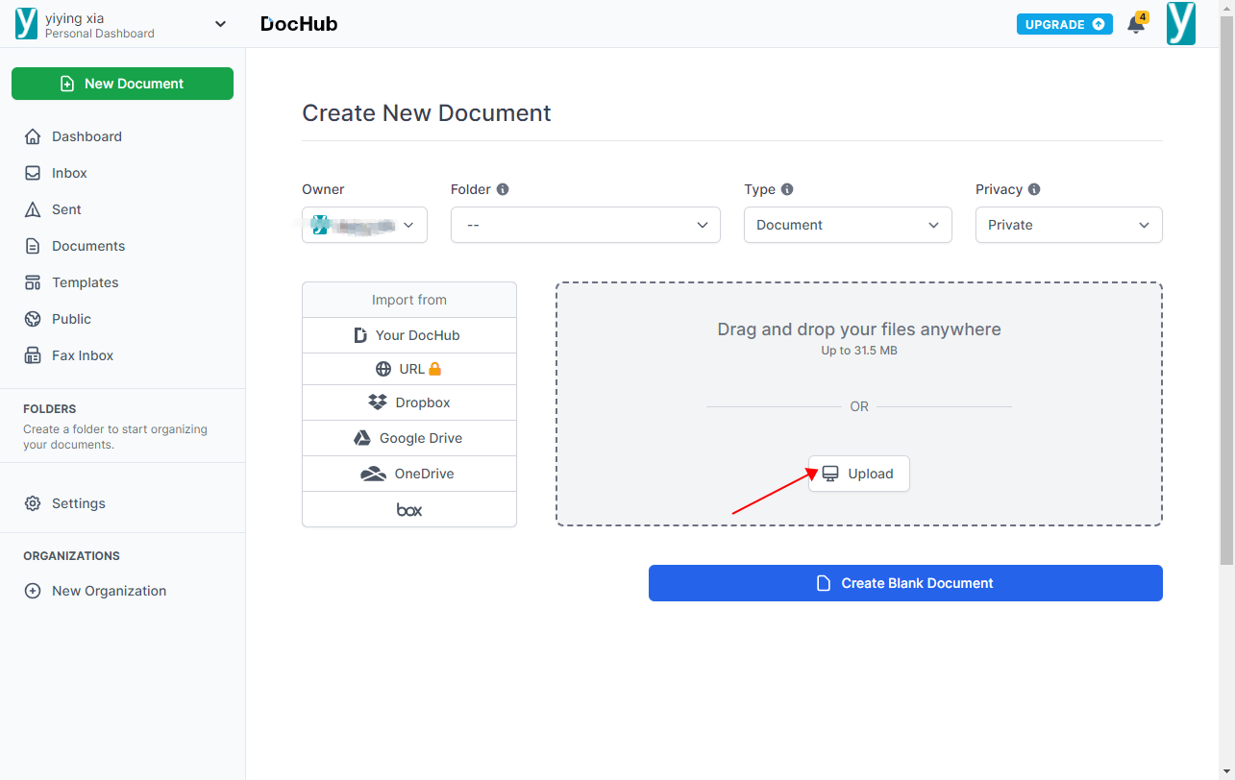The height and width of the screenshot is (780, 1235).
Task: Click the Upload button
Action: [858, 474]
